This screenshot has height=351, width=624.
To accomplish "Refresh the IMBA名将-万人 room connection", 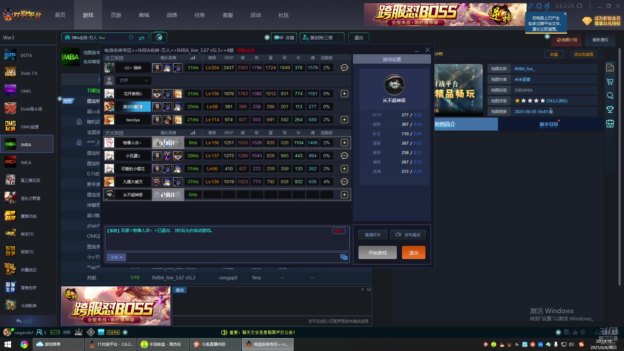I will click(131, 37).
